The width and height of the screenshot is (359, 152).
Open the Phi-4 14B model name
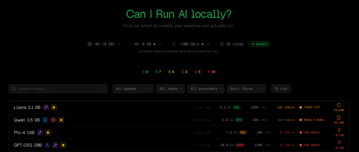click(24, 132)
